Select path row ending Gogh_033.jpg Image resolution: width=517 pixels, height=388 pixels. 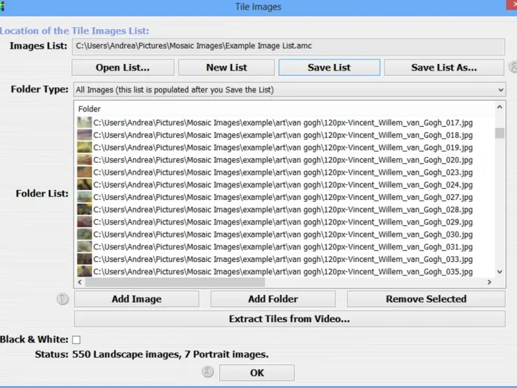283,259
